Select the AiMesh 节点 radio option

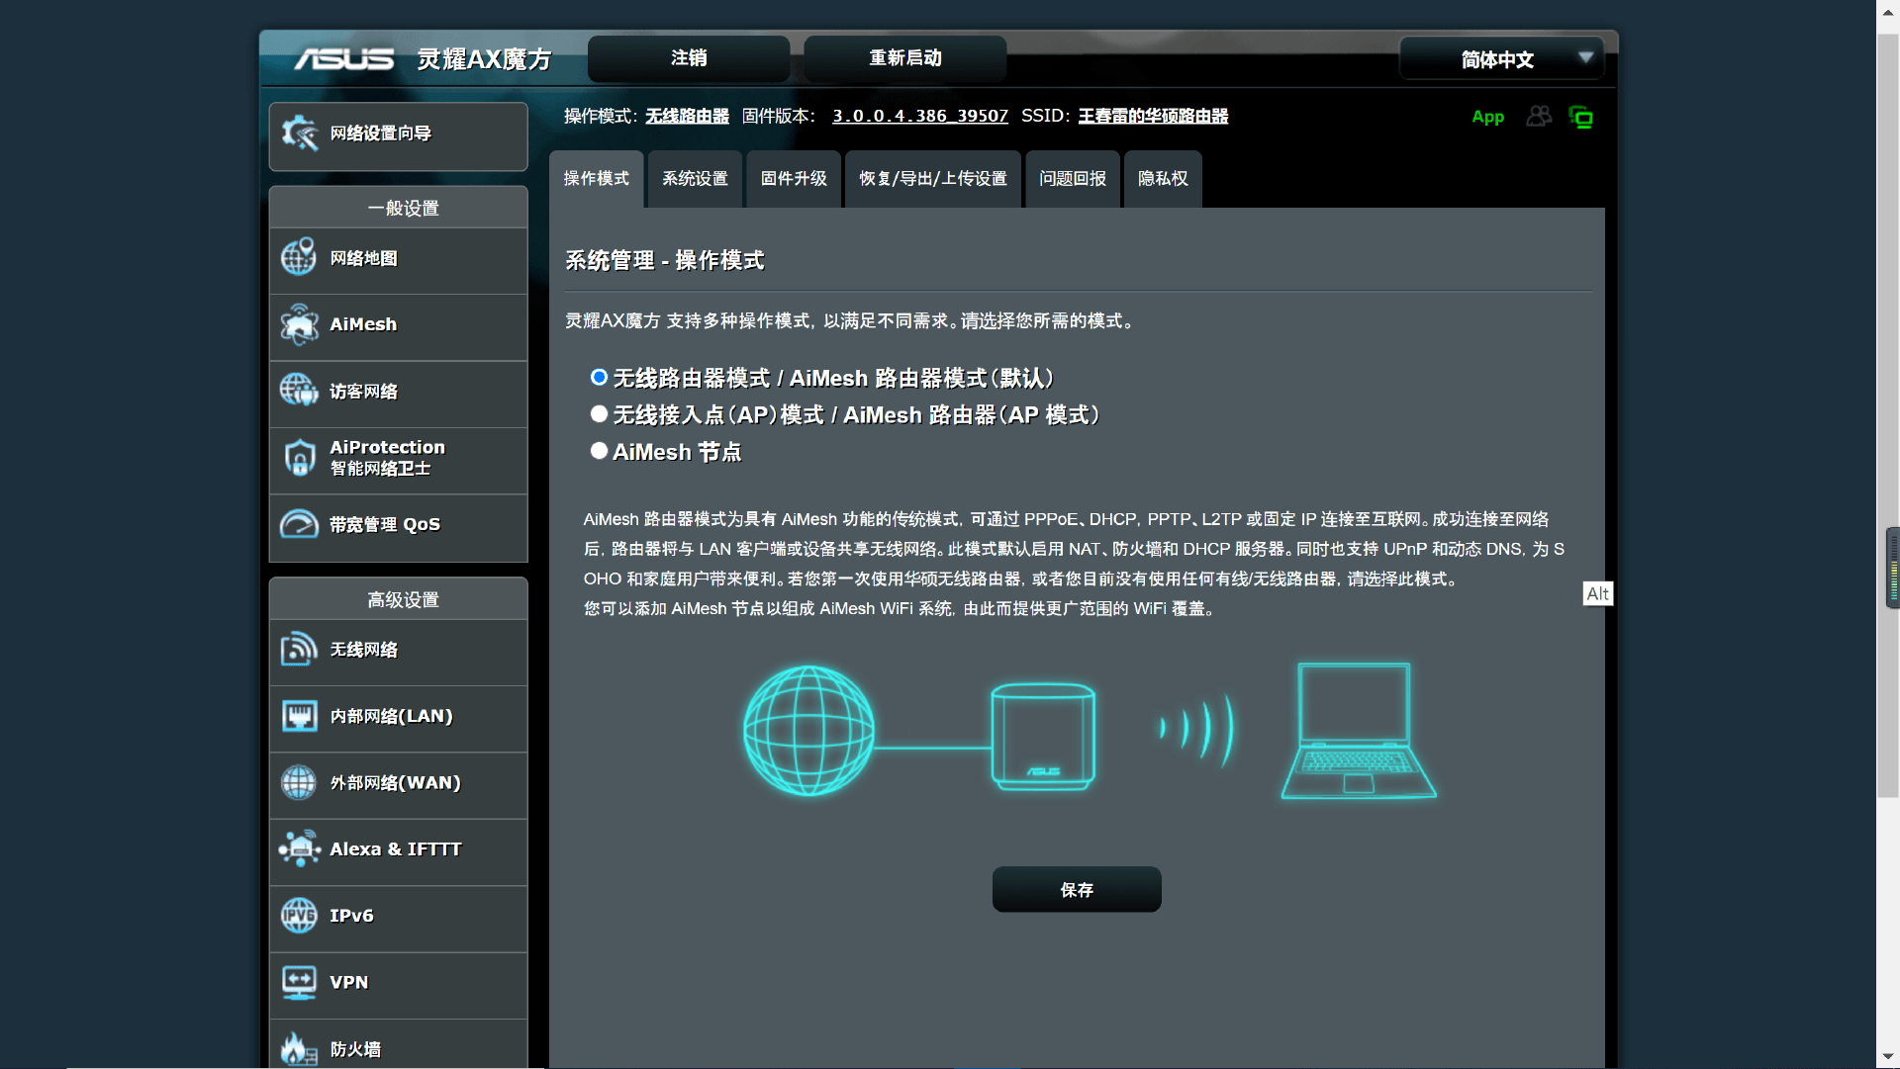pyautogui.click(x=599, y=450)
